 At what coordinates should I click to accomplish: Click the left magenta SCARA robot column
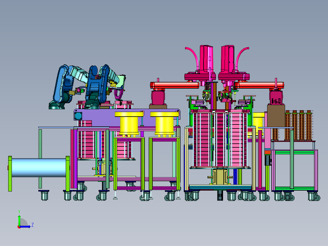click(206, 60)
